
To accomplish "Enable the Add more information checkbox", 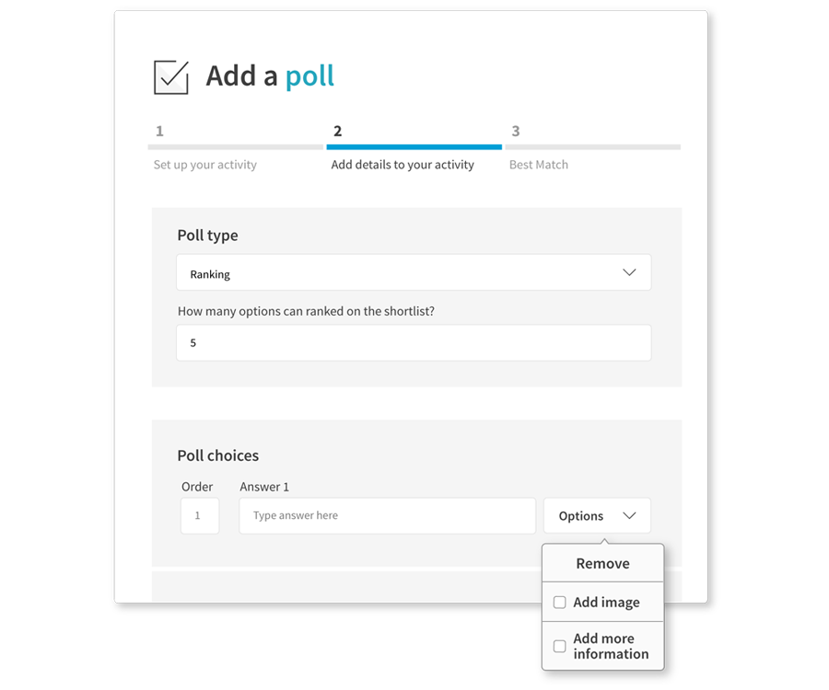I will point(559,647).
